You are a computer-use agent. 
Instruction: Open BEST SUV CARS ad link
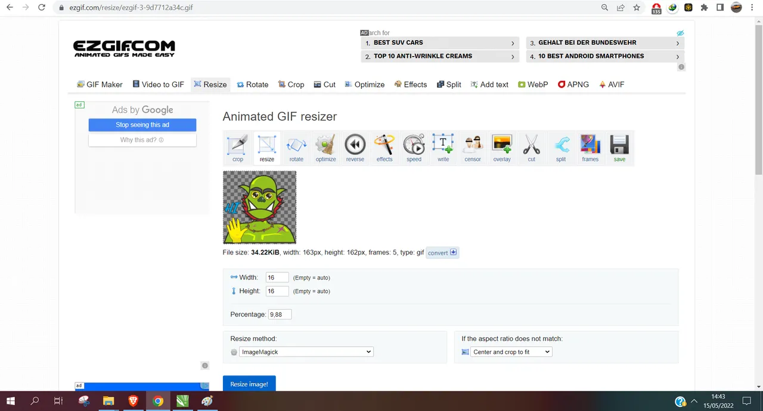click(x=441, y=43)
